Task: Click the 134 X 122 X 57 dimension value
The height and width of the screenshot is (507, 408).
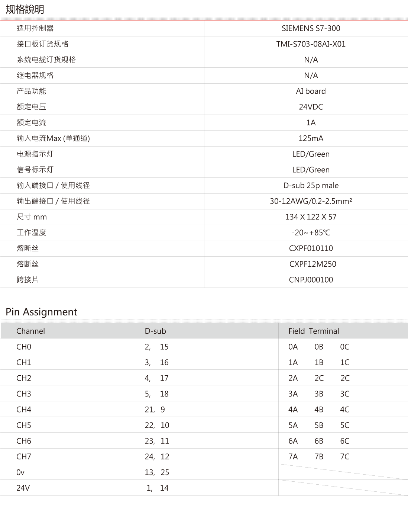Action: click(311, 217)
